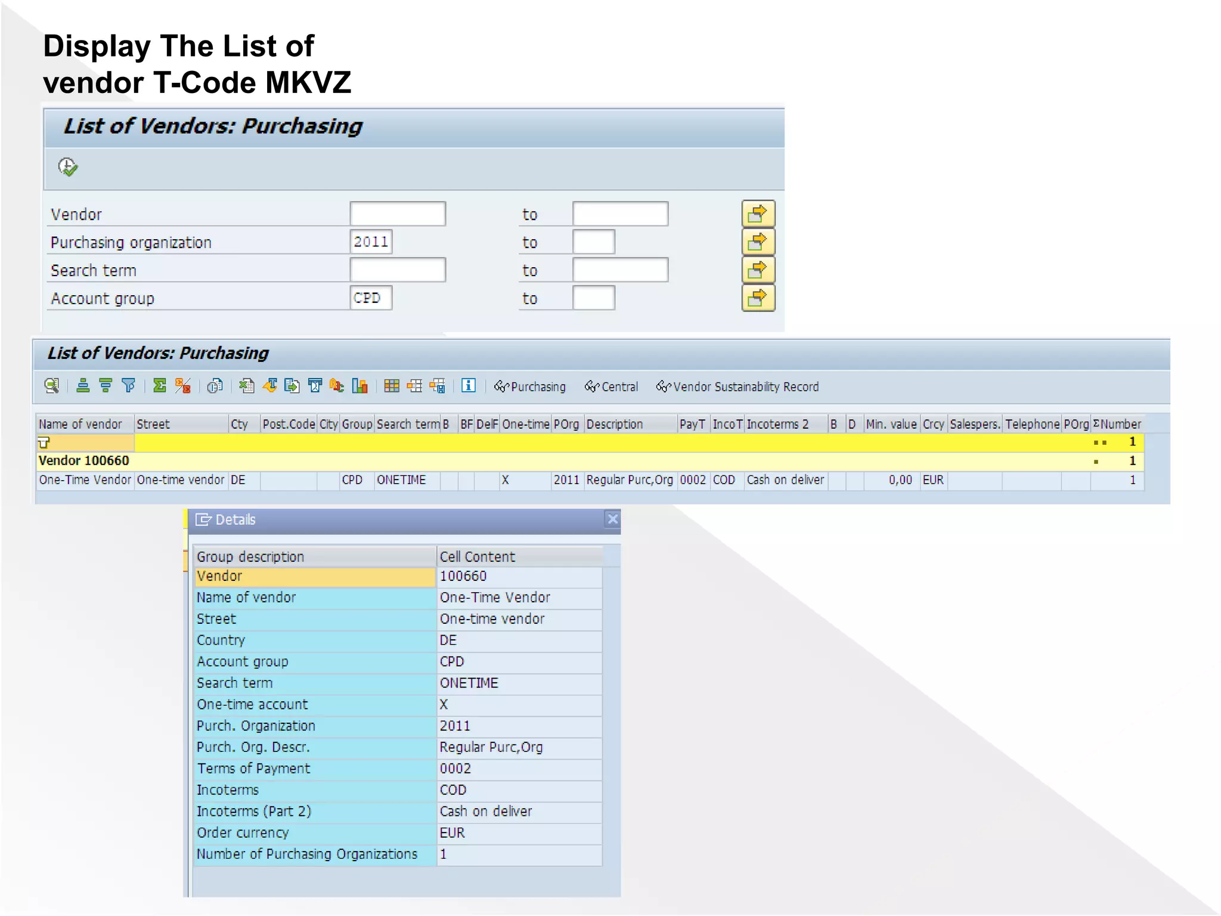
Task: Click the Cash on deliver cell in list
Action: tap(786, 480)
